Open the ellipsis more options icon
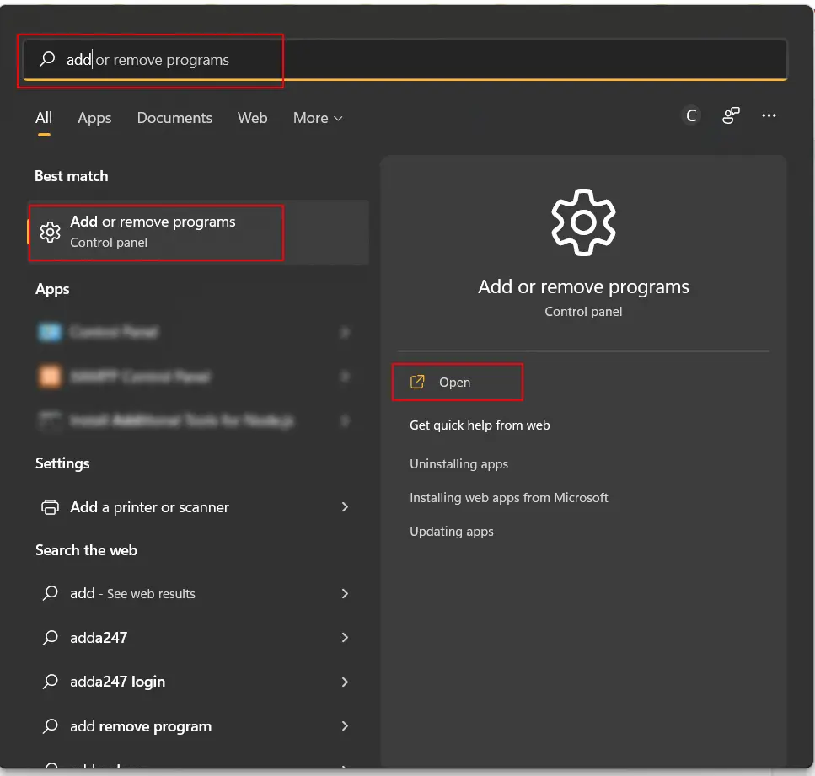This screenshot has width=815, height=776. tap(769, 115)
